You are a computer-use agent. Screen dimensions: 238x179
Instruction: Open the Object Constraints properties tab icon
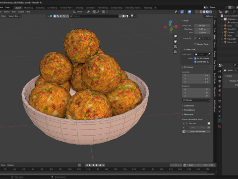point(220,116)
